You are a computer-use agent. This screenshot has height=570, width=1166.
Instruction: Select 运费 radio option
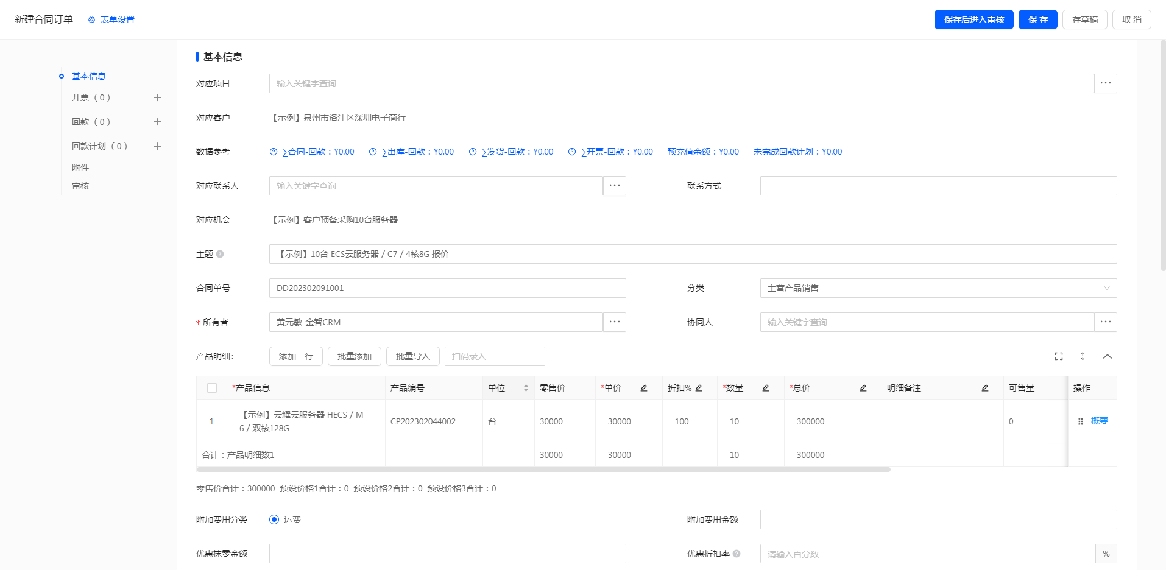click(274, 519)
